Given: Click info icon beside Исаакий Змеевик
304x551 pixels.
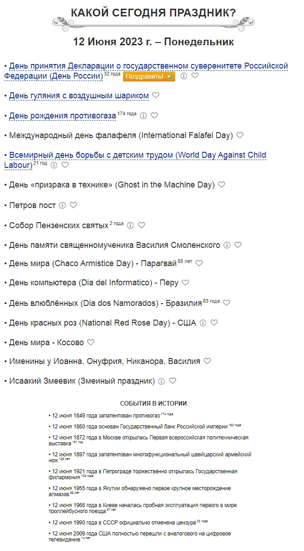Looking at the screenshot, I should tap(161, 381).
